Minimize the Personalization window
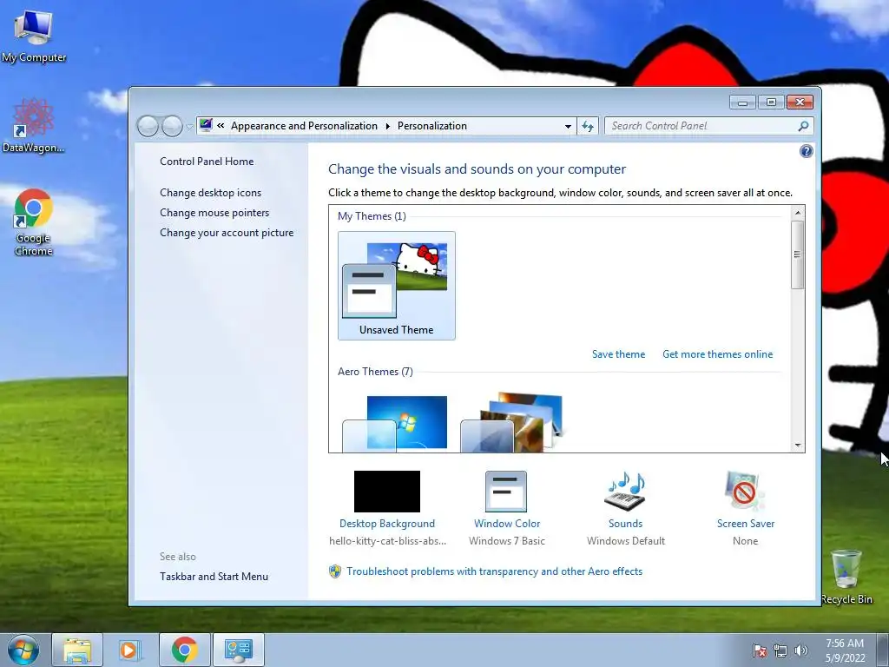Screen dimensions: 889x667 coord(743,102)
